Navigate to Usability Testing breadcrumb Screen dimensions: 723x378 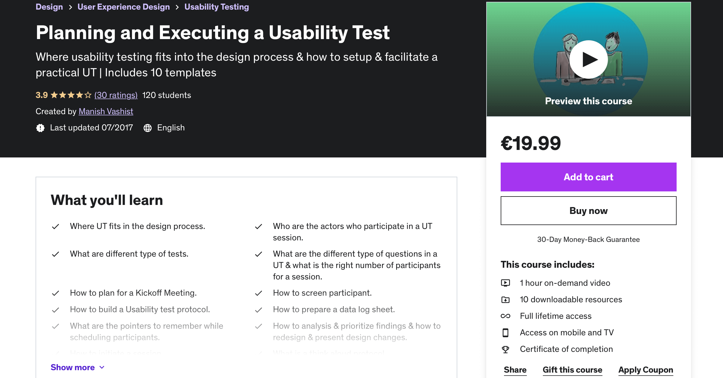pyautogui.click(x=217, y=7)
